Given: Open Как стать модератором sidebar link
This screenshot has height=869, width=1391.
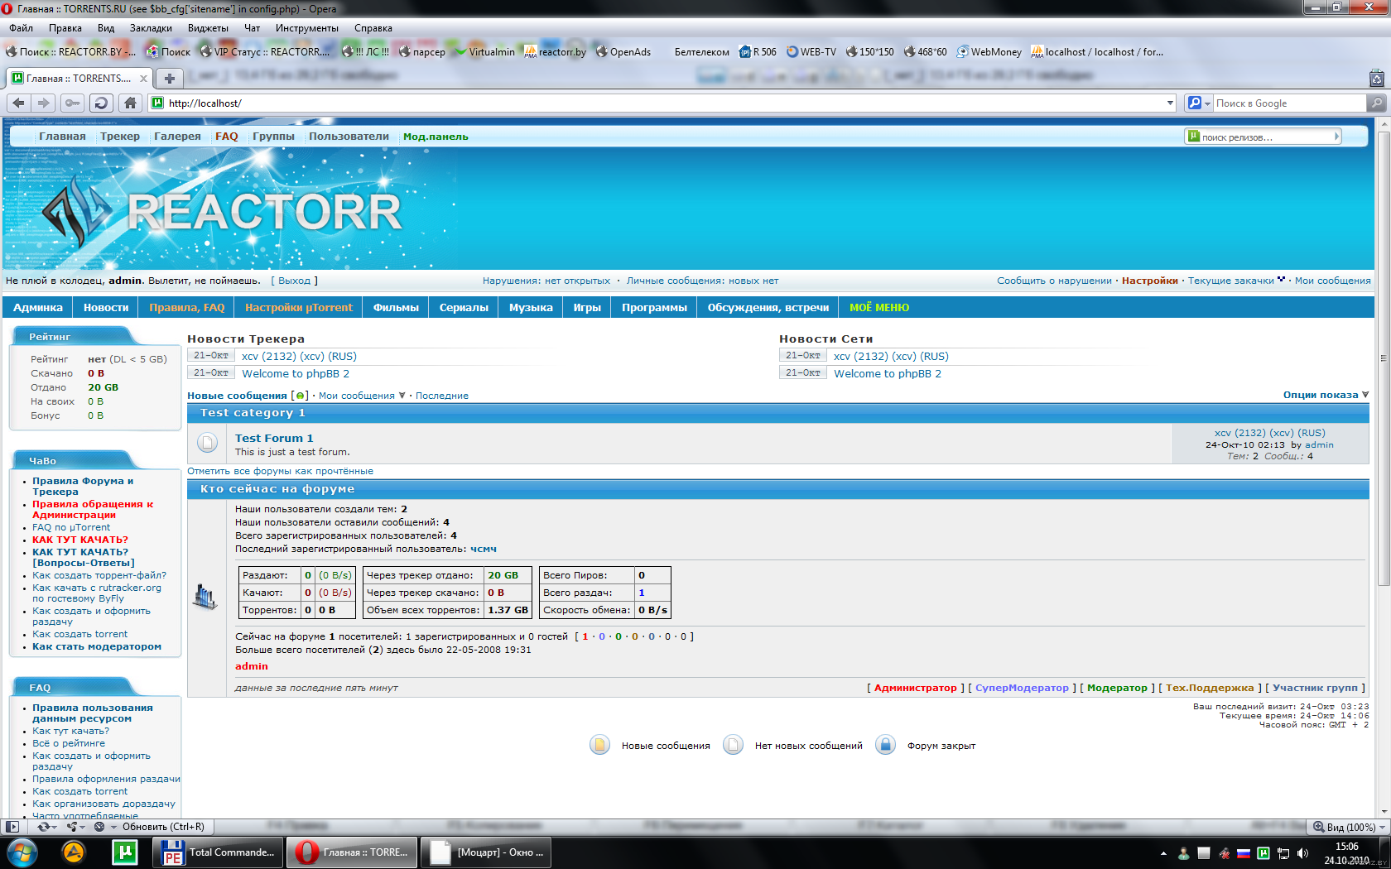Looking at the screenshot, I should tap(97, 646).
